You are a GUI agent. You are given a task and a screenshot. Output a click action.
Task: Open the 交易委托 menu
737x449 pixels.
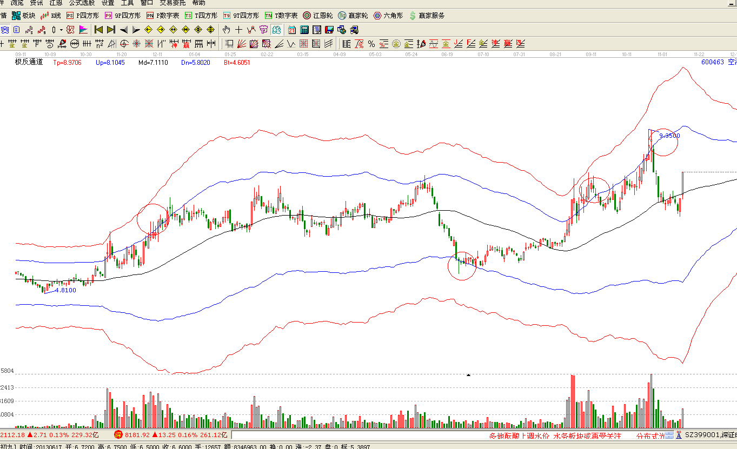172,3
